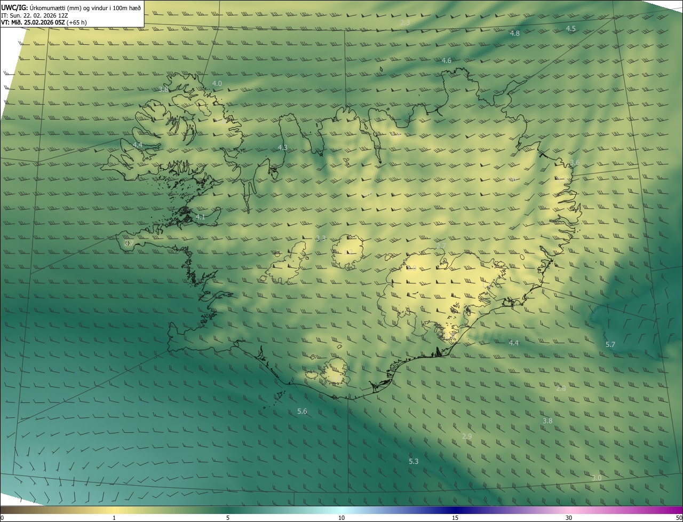Image resolution: width=683 pixels, height=522 pixels.
Task: Click the valid time line 'VT: Mið. 25.02.2026 05Z'
Action: (33, 22)
